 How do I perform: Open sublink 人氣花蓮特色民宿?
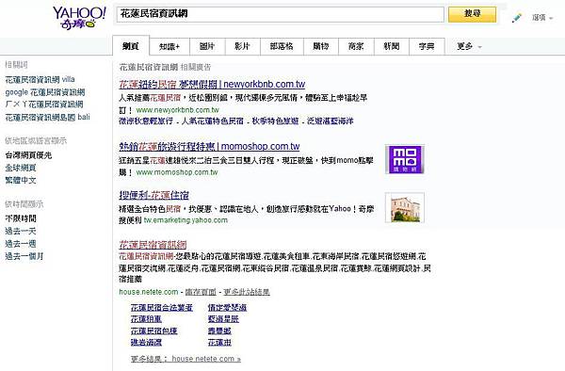(212, 121)
